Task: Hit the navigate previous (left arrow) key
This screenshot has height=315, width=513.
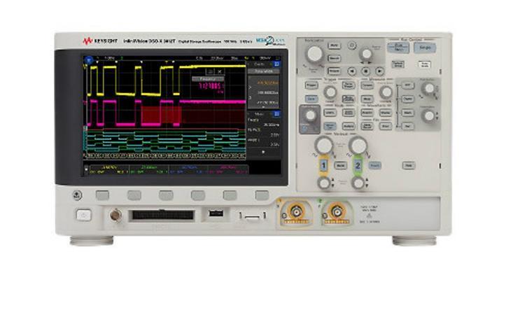Action: pyautogui.click(x=352, y=71)
